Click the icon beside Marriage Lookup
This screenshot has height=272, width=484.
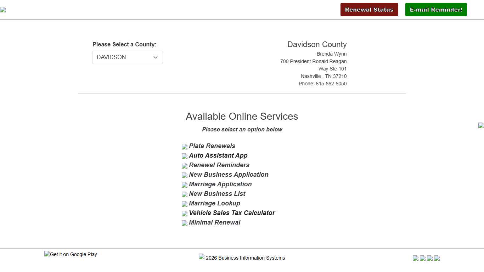click(x=184, y=204)
